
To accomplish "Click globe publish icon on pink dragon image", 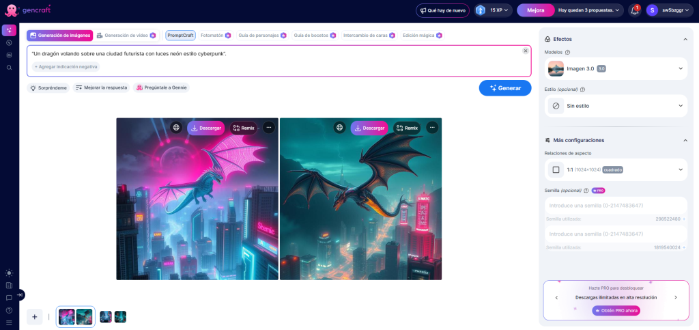I will [x=176, y=128].
